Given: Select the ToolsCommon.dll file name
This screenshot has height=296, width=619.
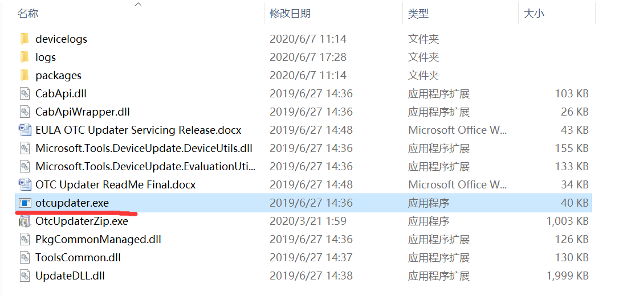Looking at the screenshot, I should click(x=78, y=257).
